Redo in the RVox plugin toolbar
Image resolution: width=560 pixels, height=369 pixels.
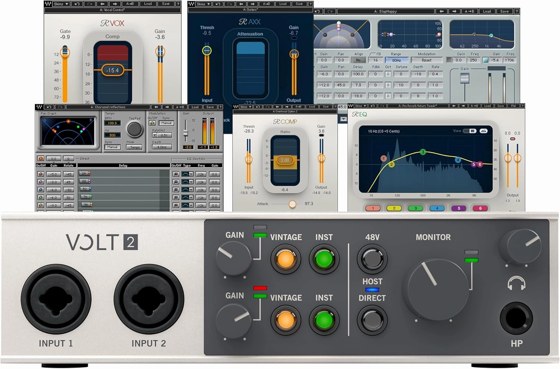90,4
